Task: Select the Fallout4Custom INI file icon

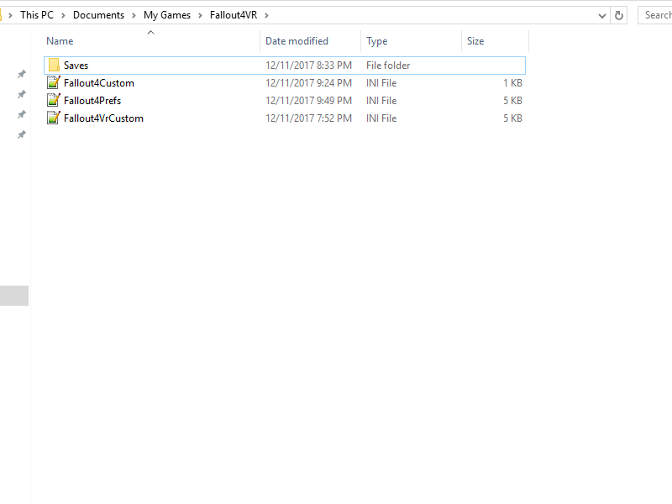Action: pos(54,82)
